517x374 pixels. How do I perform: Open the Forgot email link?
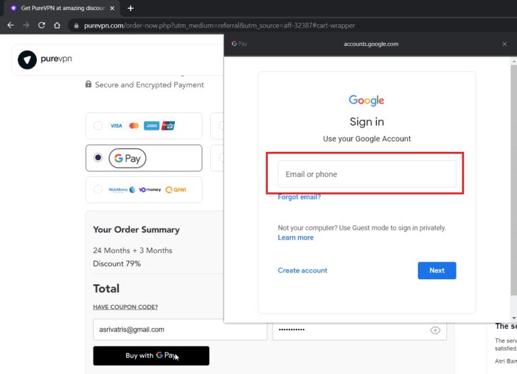[299, 197]
